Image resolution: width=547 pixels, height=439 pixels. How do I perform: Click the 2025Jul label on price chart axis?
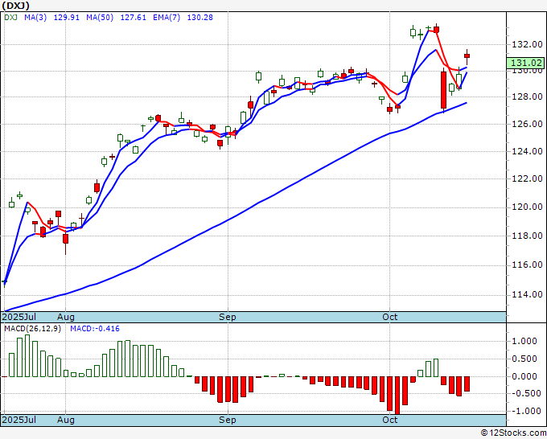pyautogui.click(x=19, y=317)
